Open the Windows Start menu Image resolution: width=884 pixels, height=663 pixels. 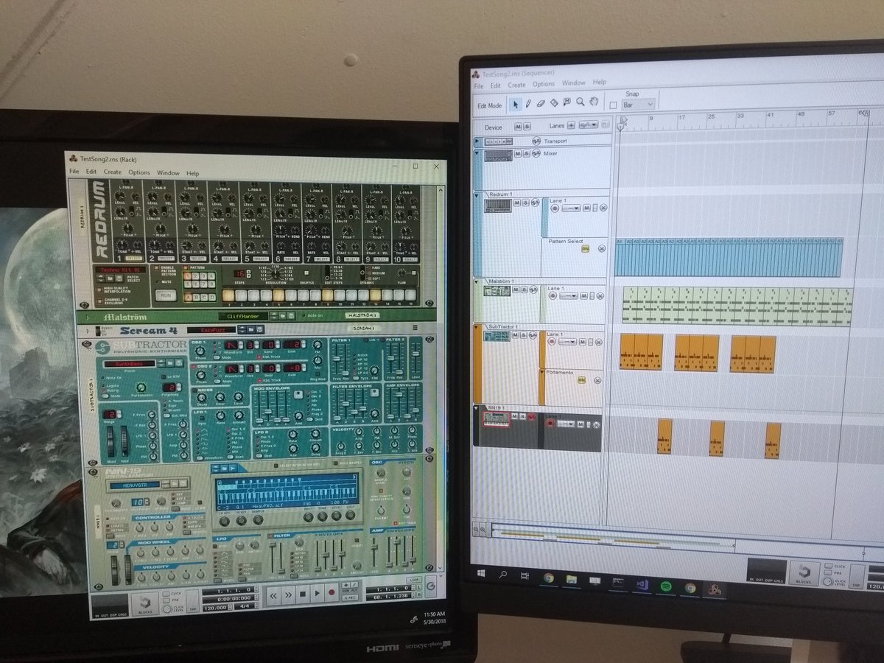480,572
